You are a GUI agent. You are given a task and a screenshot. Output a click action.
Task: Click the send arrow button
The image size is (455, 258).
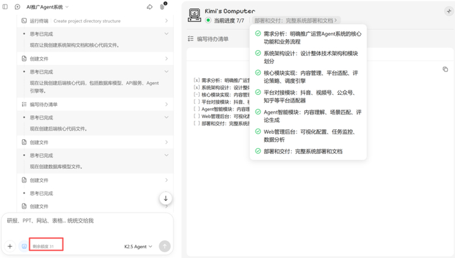164,246
